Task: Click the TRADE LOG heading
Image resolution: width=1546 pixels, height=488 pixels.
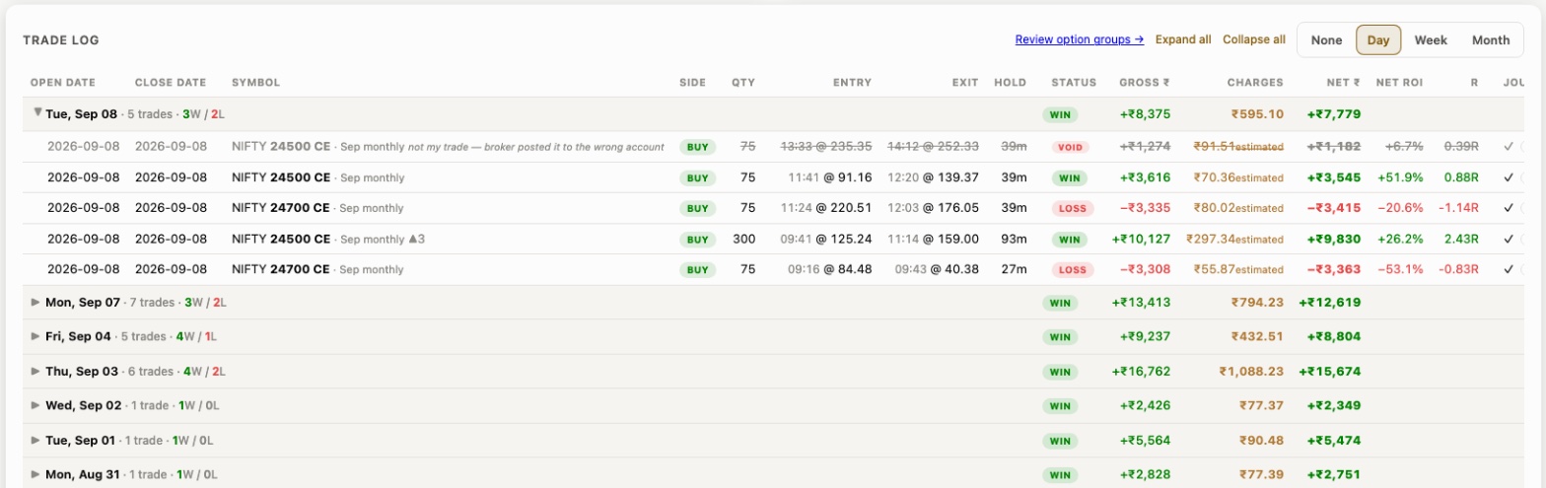Action: tap(61, 40)
